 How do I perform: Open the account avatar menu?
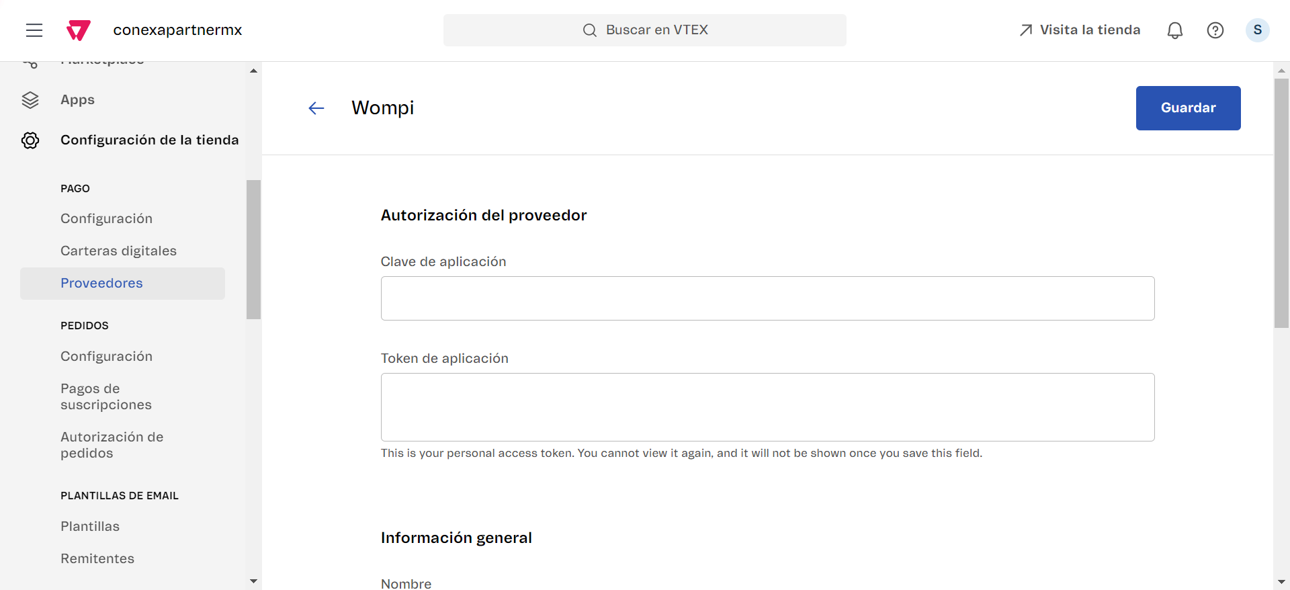[x=1258, y=30]
